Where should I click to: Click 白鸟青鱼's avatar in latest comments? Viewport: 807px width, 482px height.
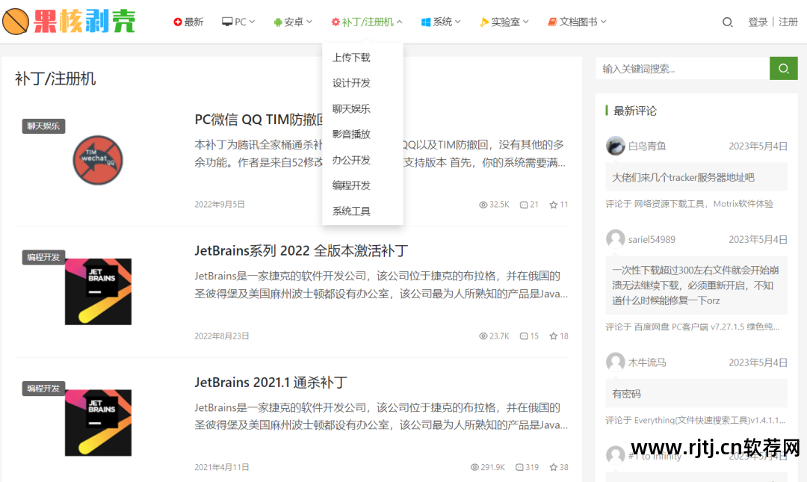[614, 146]
